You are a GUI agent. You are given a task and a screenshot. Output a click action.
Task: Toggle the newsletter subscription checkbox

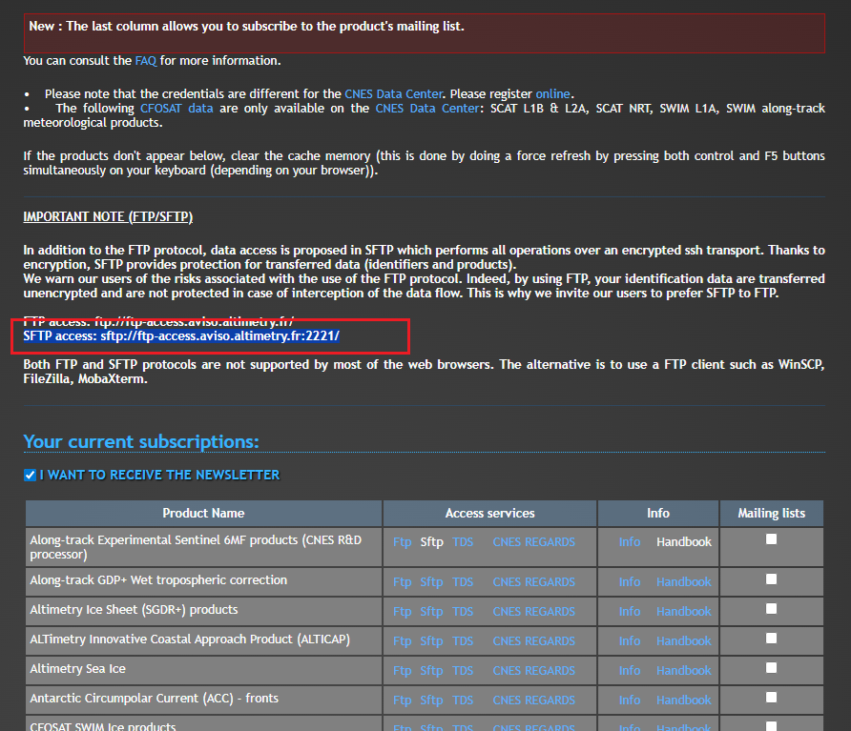click(x=30, y=475)
